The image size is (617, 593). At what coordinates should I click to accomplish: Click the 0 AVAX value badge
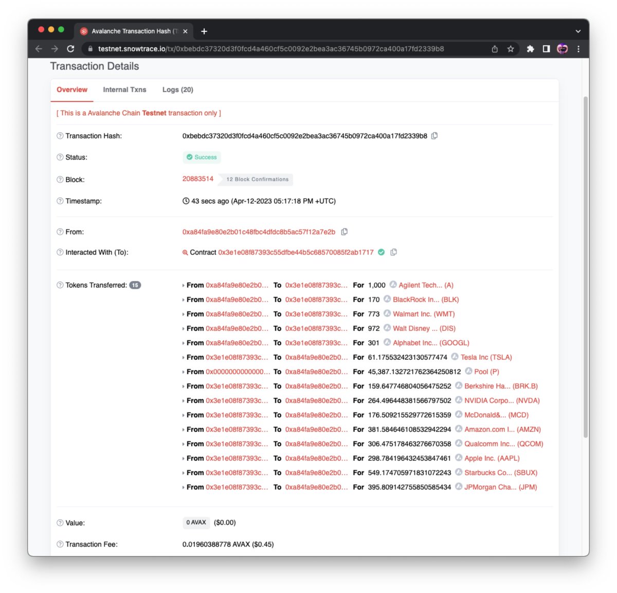coord(196,522)
